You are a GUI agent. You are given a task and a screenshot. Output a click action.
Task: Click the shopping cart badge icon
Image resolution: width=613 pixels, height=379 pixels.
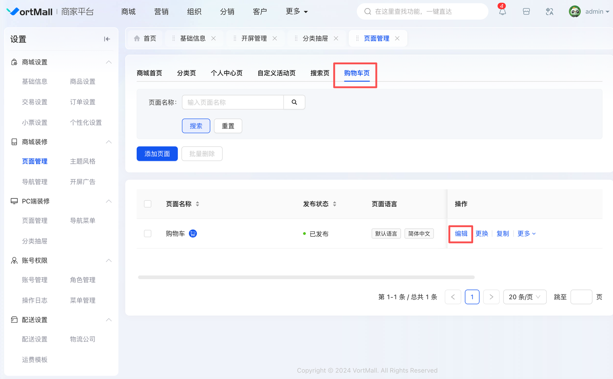[193, 234]
